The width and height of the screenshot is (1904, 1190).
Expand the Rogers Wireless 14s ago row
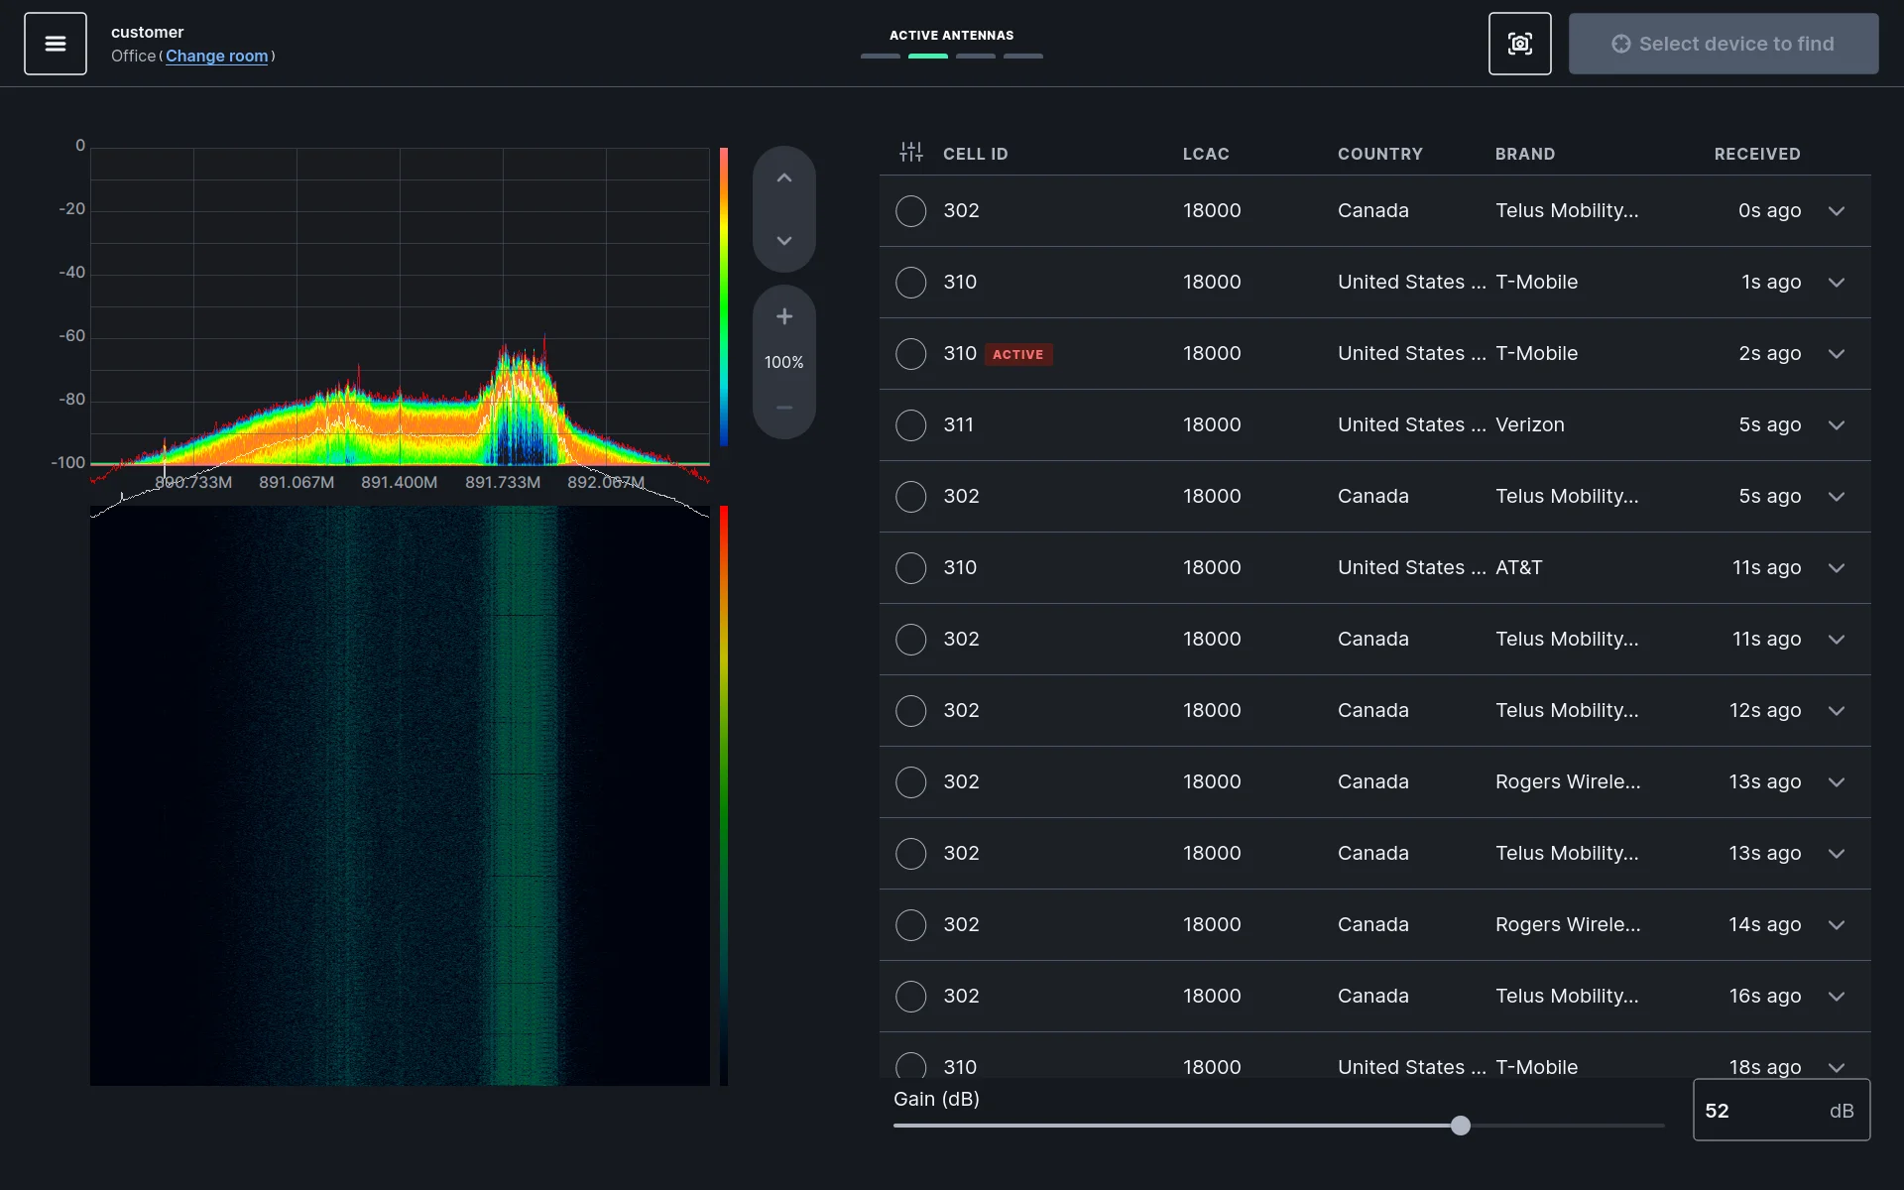coord(1837,925)
